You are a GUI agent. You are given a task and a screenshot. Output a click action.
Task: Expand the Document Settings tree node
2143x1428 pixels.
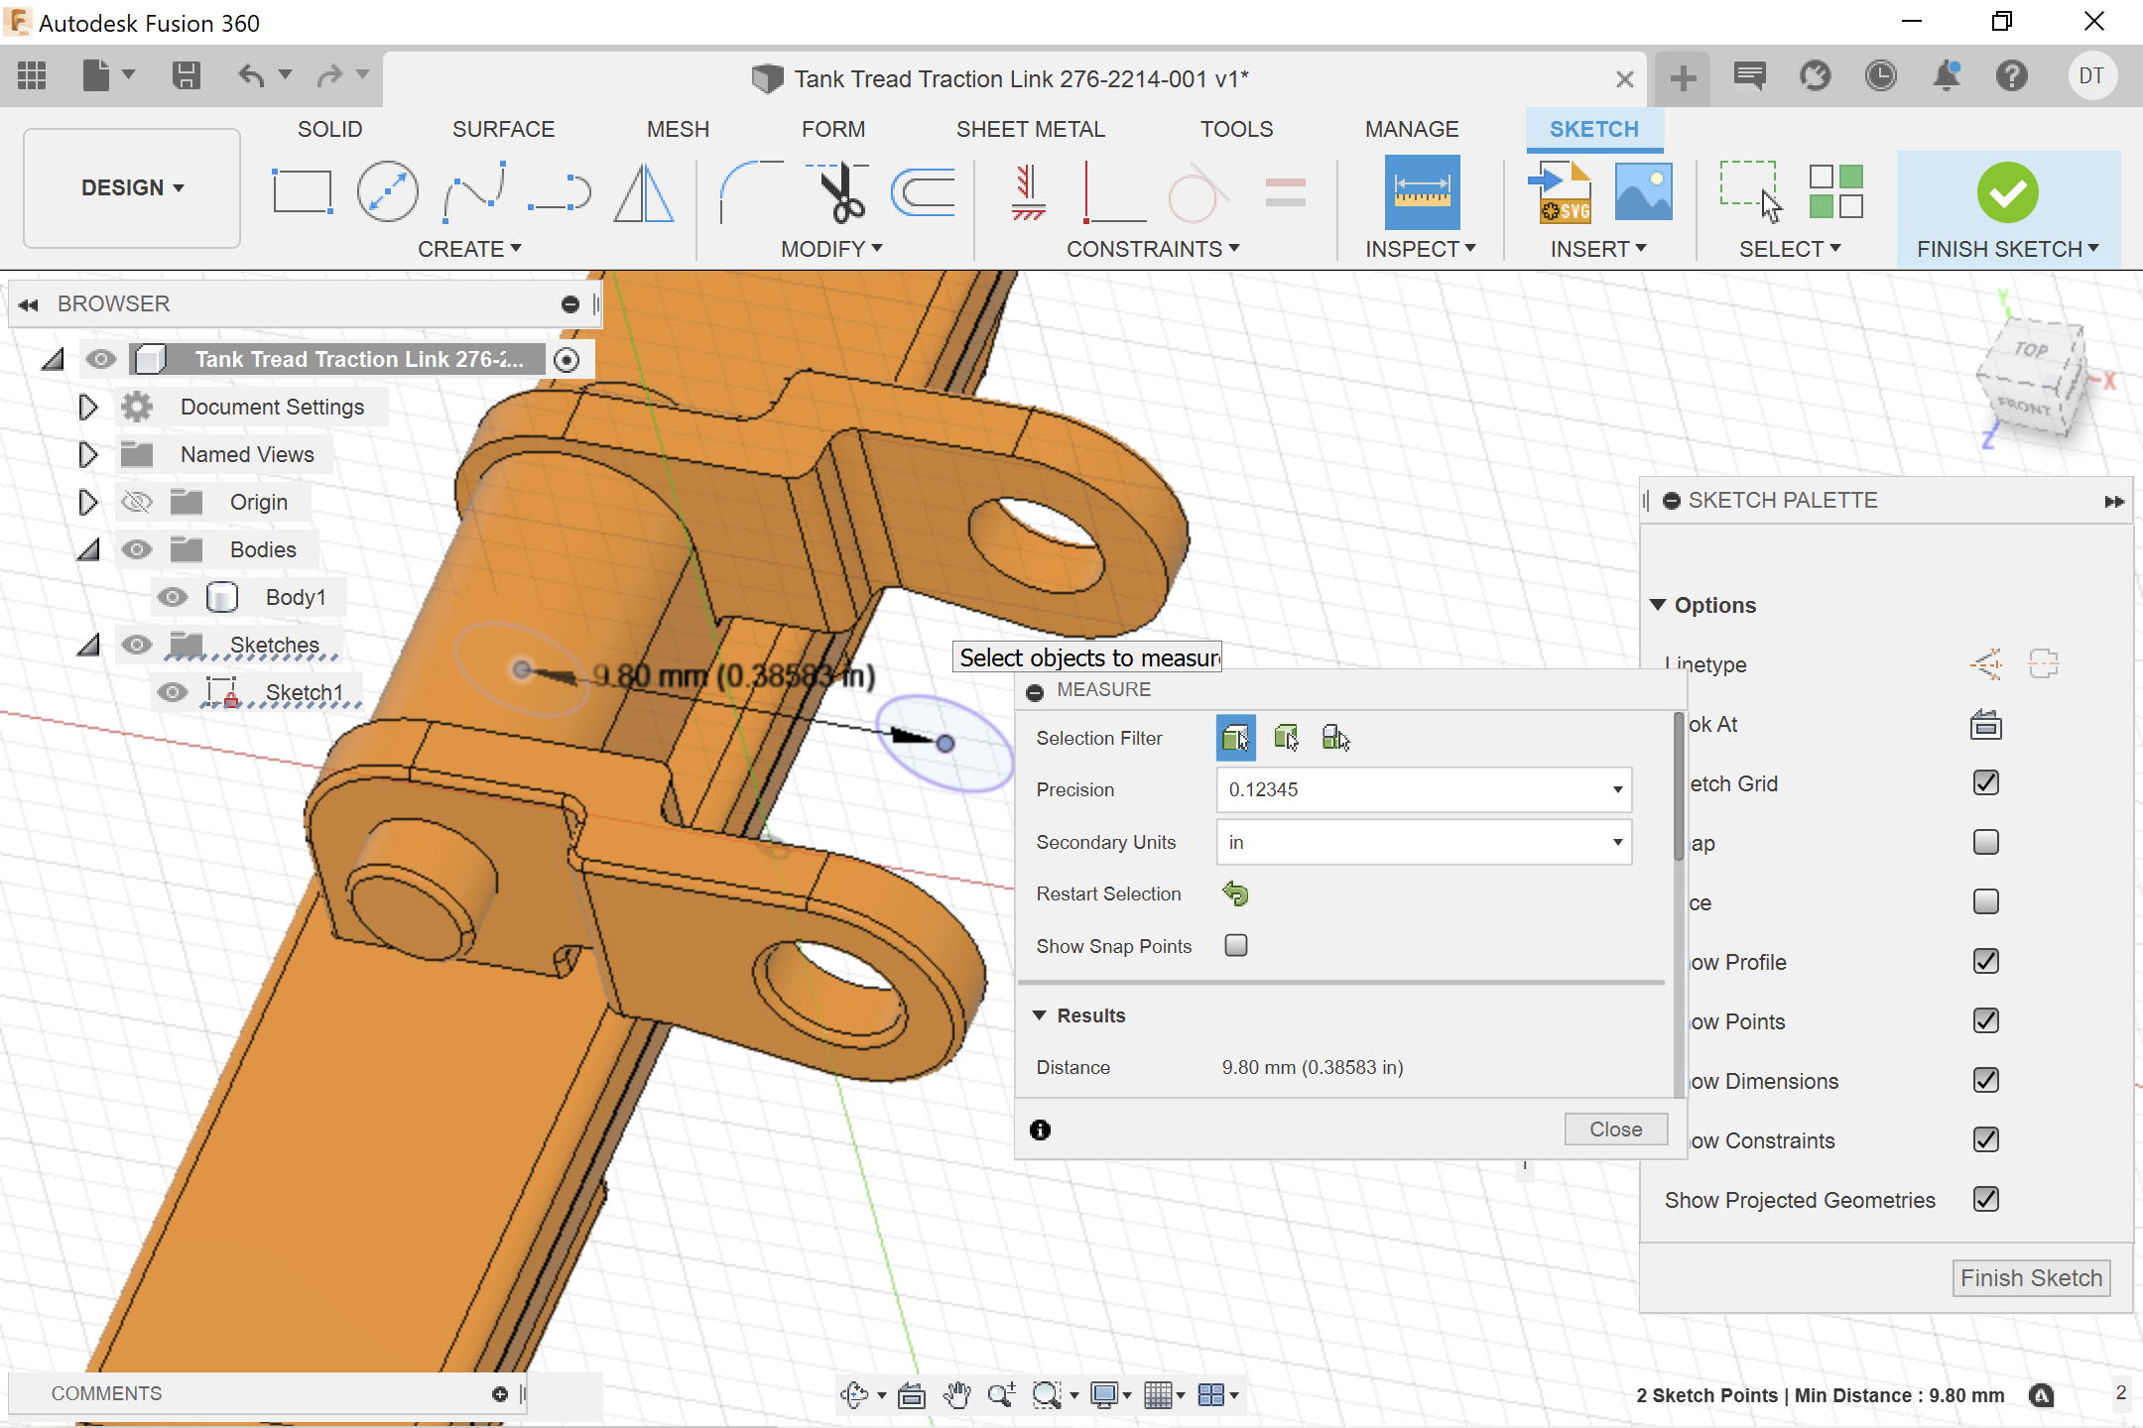[87, 407]
